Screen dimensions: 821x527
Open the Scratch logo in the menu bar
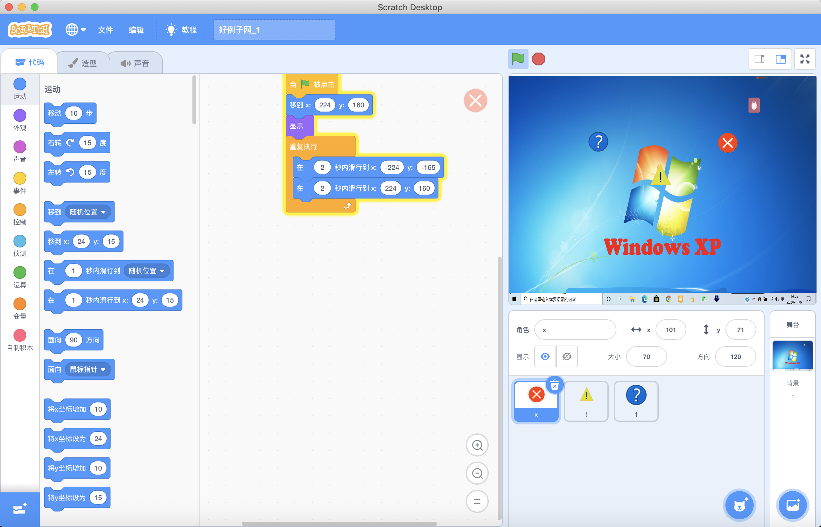(x=30, y=30)
